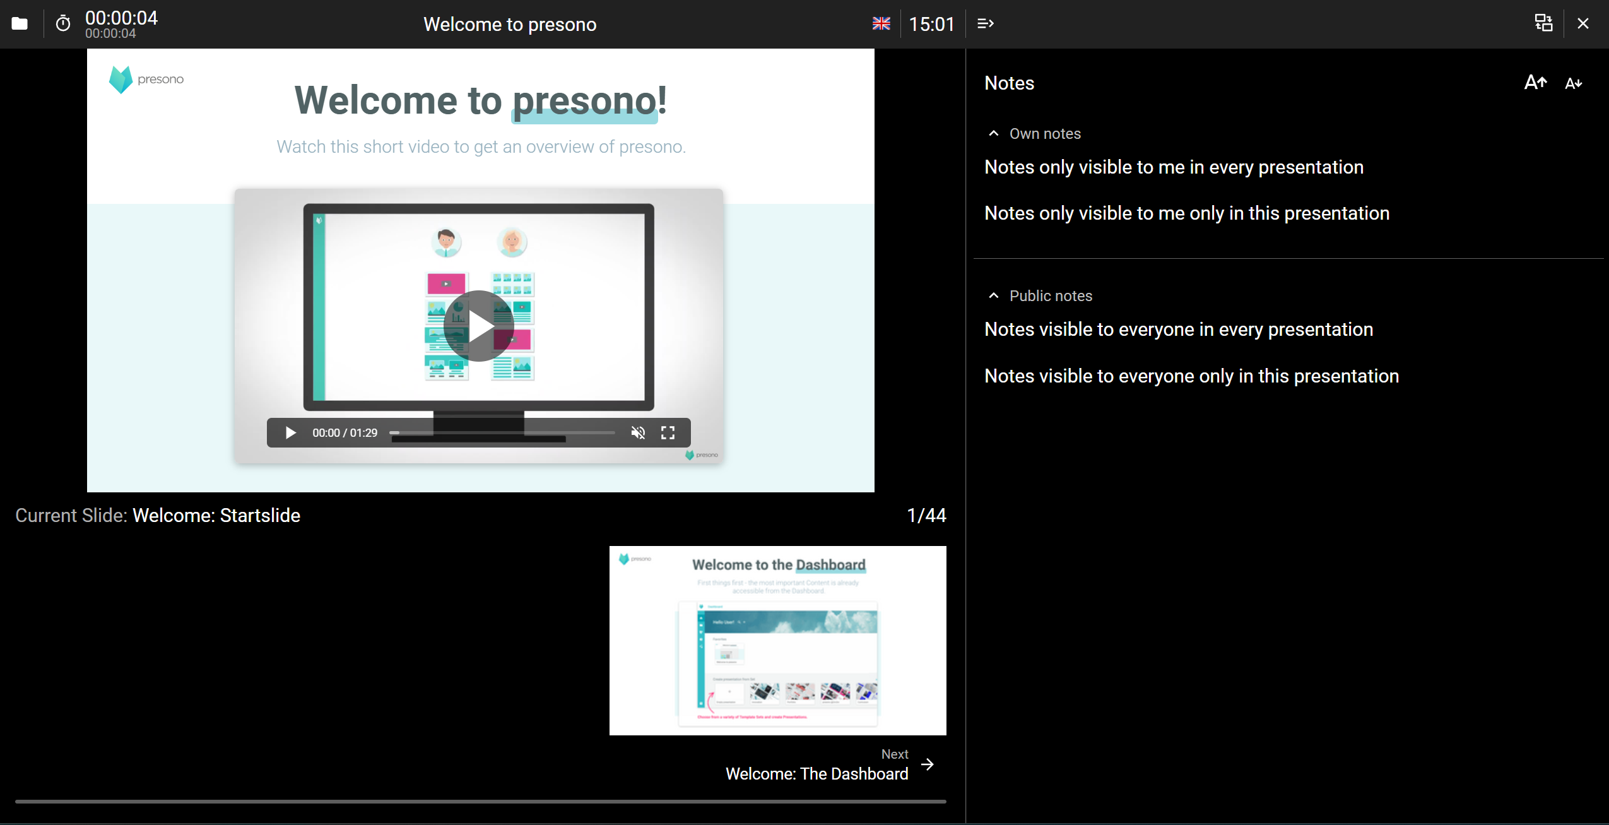Close the presenter view
Screen dimensions: 1609x825
pyautogui.click(x=1583, y=24)
